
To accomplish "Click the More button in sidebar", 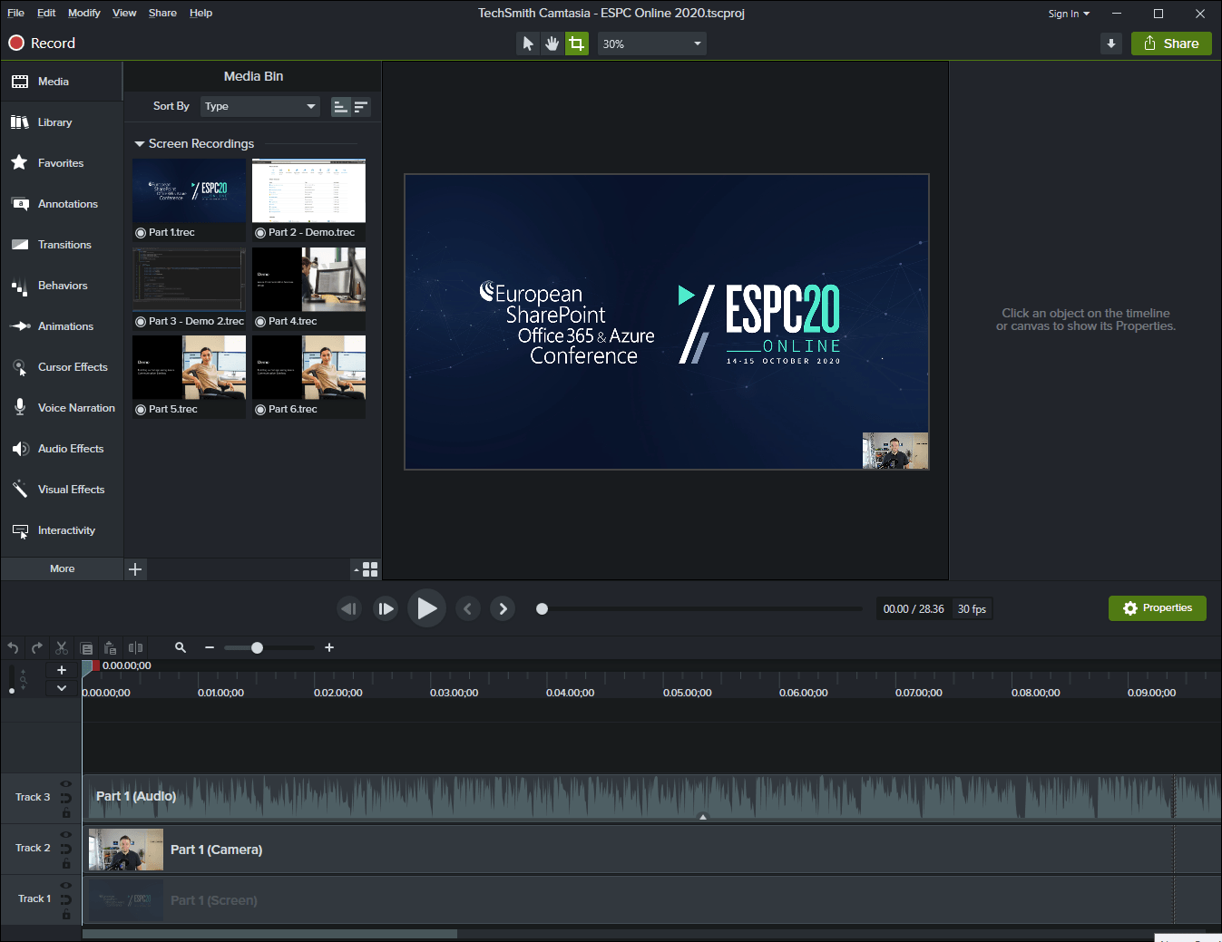I will 62,568.
